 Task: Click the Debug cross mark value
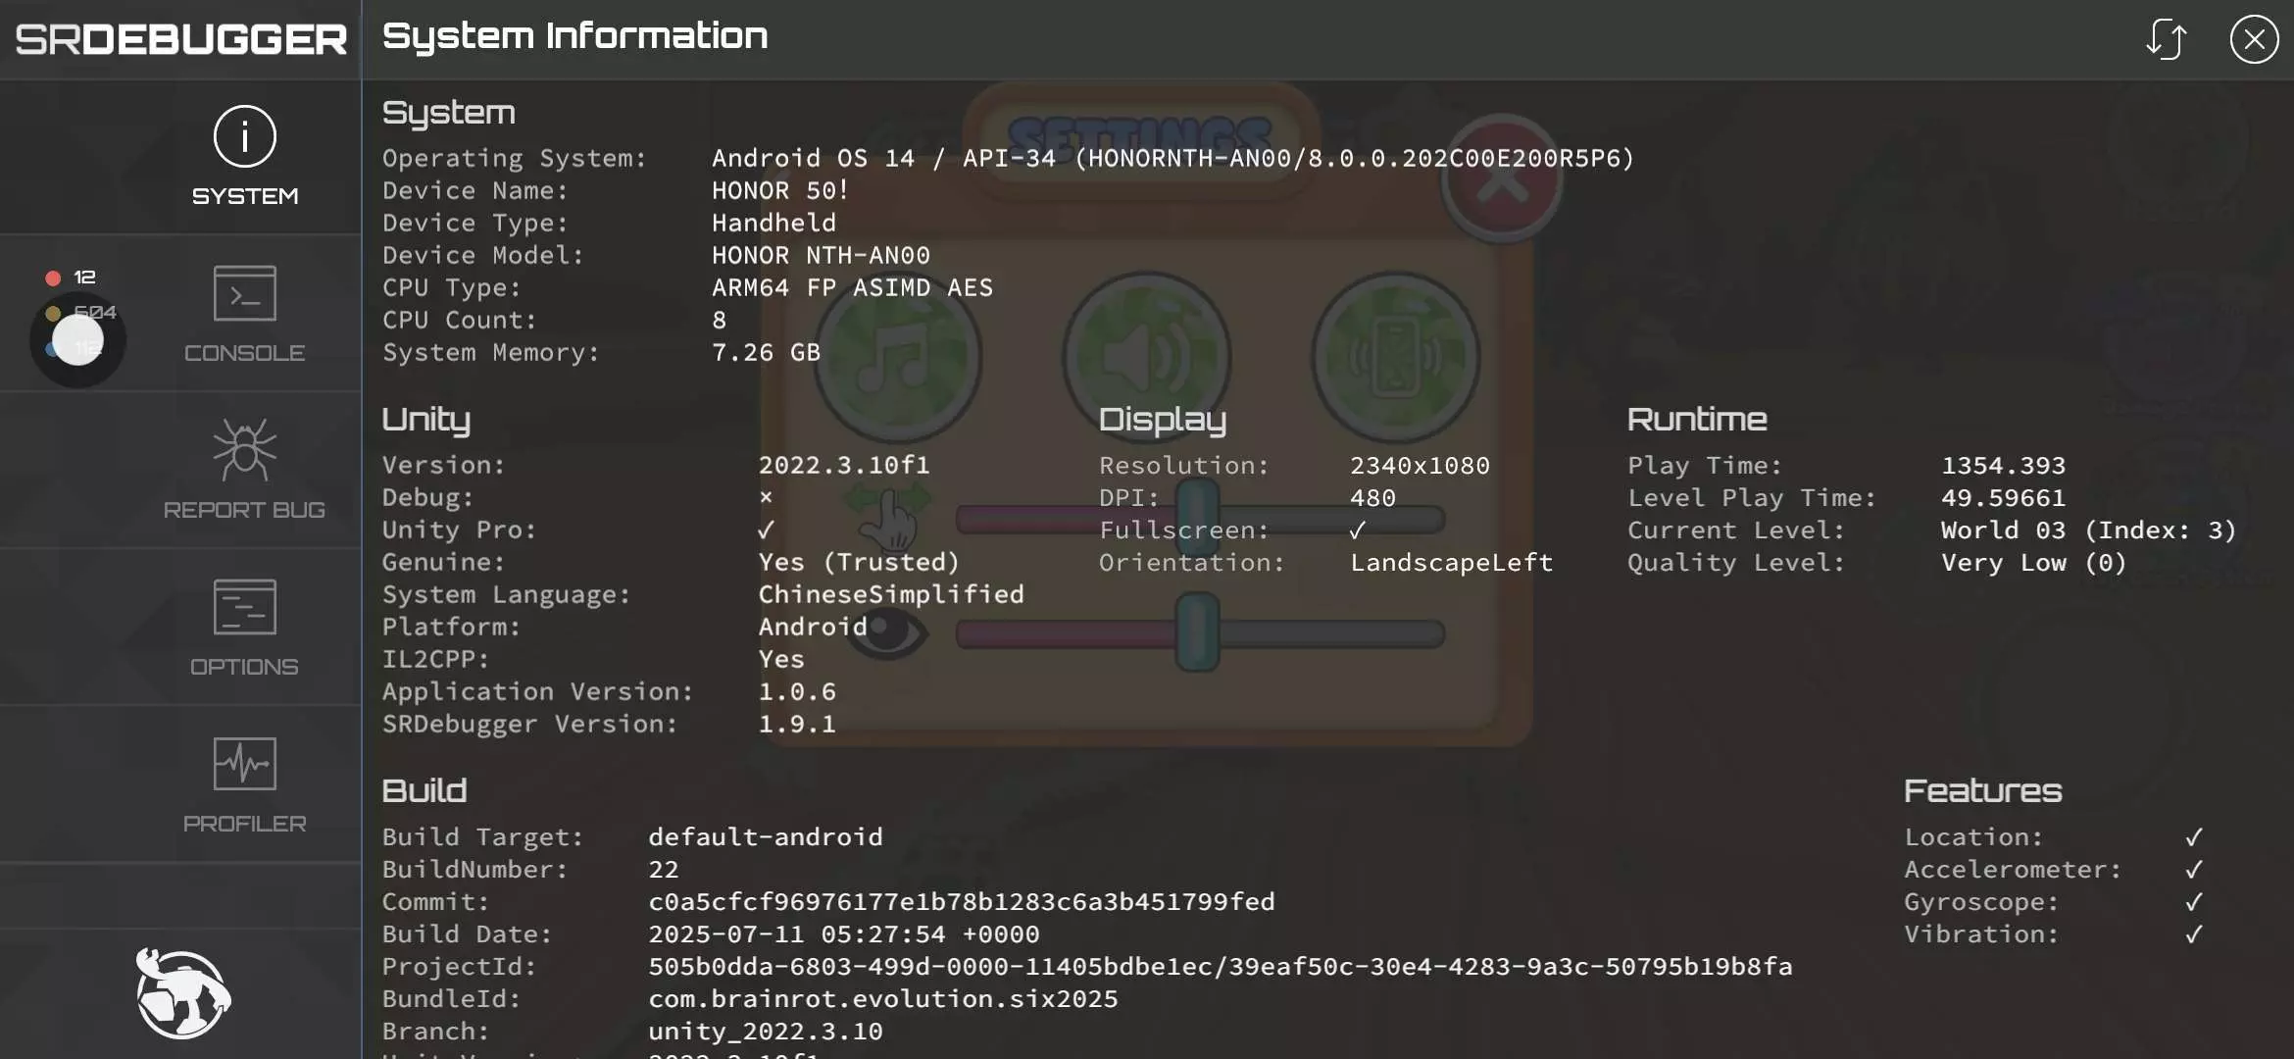click(766, 497)
